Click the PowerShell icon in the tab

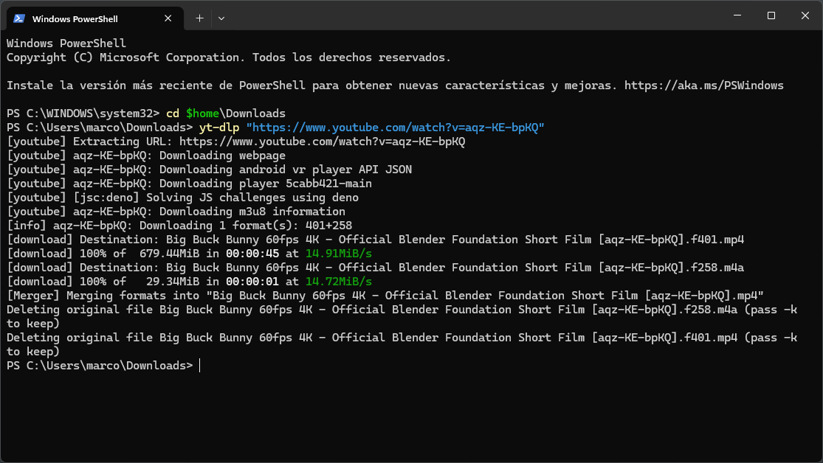19,18
